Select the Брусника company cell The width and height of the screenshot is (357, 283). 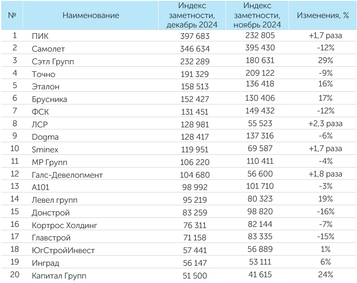pos(49,99)
